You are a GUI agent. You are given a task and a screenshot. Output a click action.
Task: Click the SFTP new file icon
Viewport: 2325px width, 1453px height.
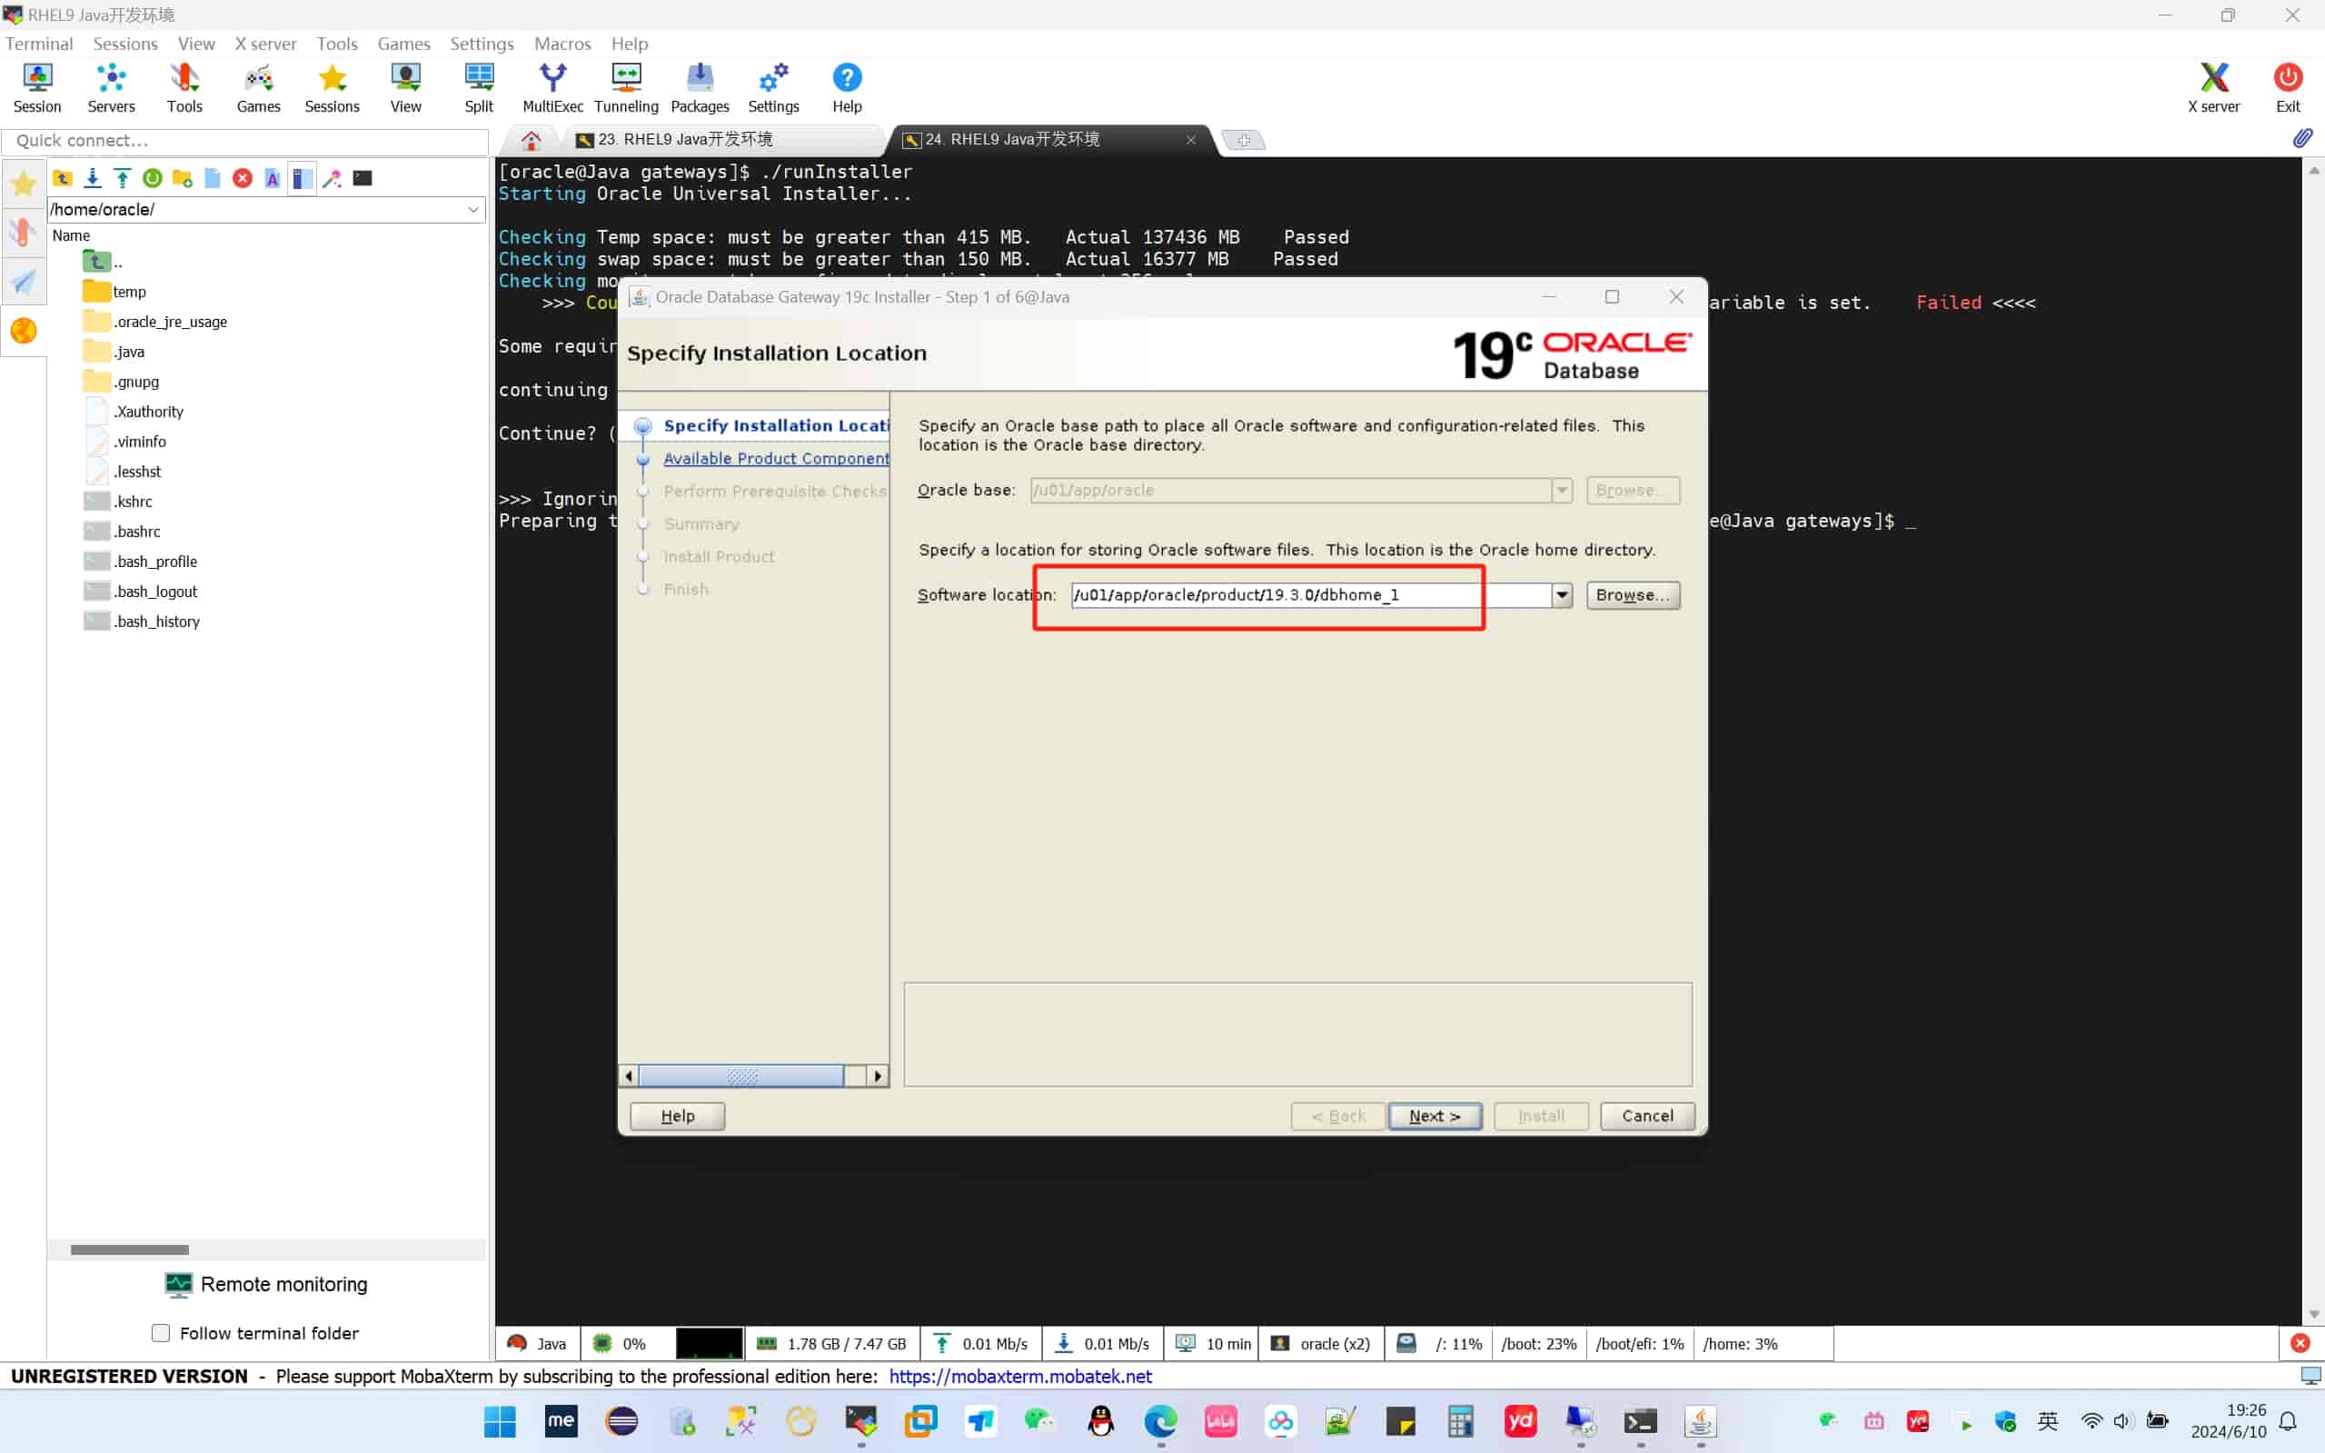click(213, 178)
